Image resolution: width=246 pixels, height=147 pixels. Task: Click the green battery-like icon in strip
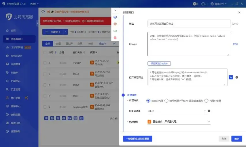click(x=115, y=31)
